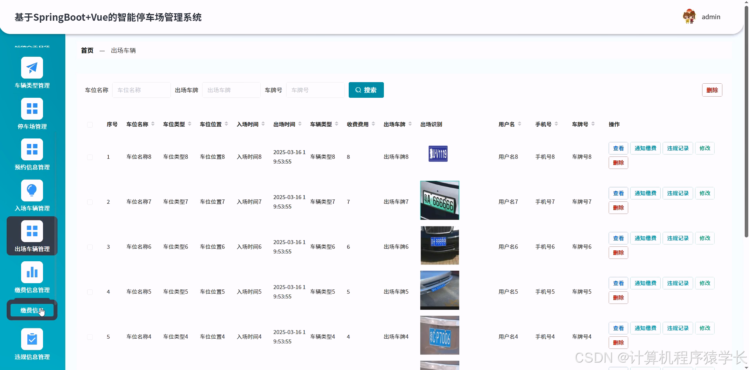Open the grid icon for 出场车辆管理
Viewport: 749px width, 370px height.
tap(32, 231)
